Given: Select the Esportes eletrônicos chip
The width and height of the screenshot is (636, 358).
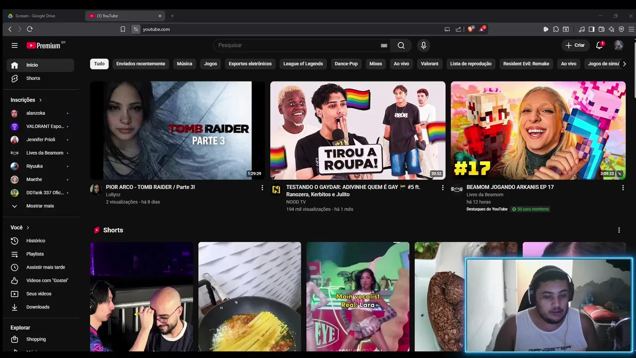Looking at the screenshot, I should tap(250, 64).
